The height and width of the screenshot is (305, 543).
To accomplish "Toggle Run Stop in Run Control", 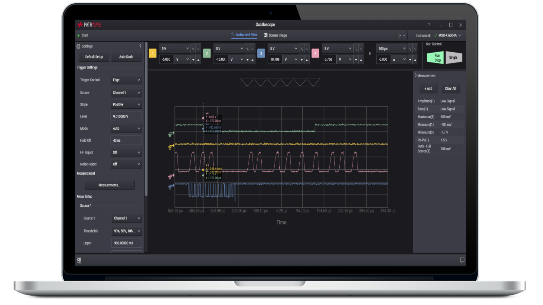I will [436, 57].
